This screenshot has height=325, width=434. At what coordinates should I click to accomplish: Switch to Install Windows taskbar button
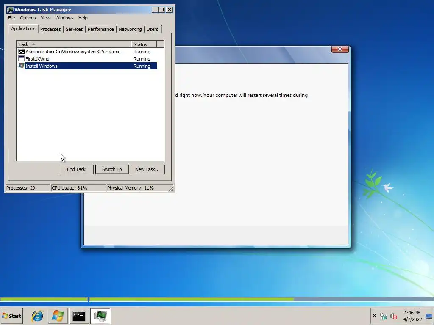(58, 316)
